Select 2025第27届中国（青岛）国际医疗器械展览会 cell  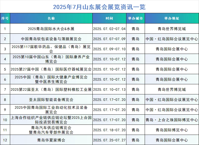(x=51, y=69)
